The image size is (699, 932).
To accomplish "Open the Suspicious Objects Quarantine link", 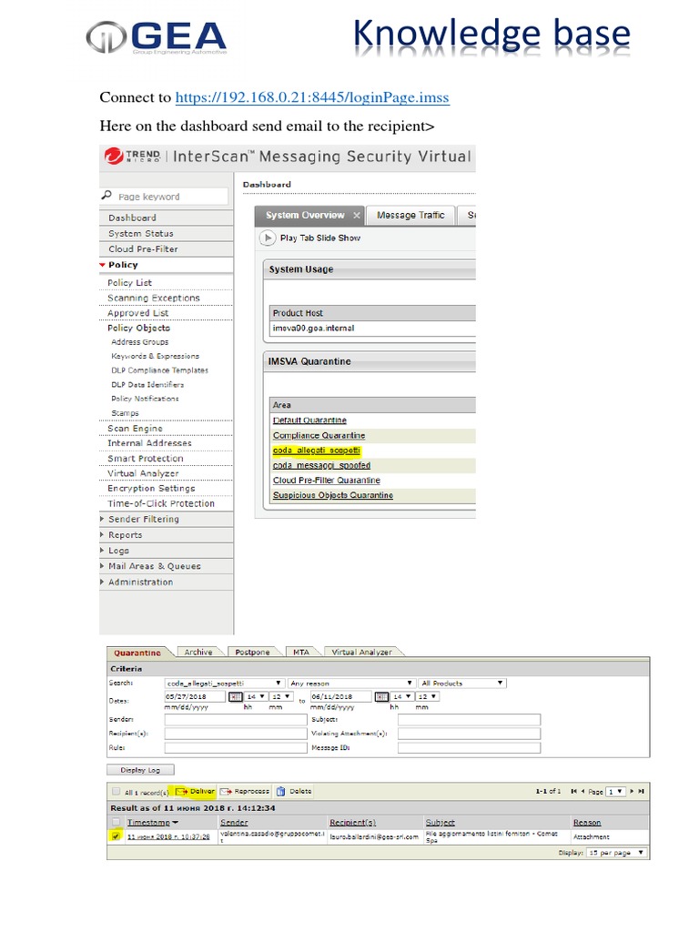I will (x=333, y=495).
